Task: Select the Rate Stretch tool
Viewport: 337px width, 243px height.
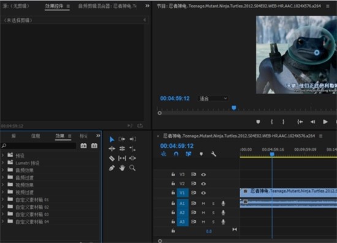Action: point(132,148)
